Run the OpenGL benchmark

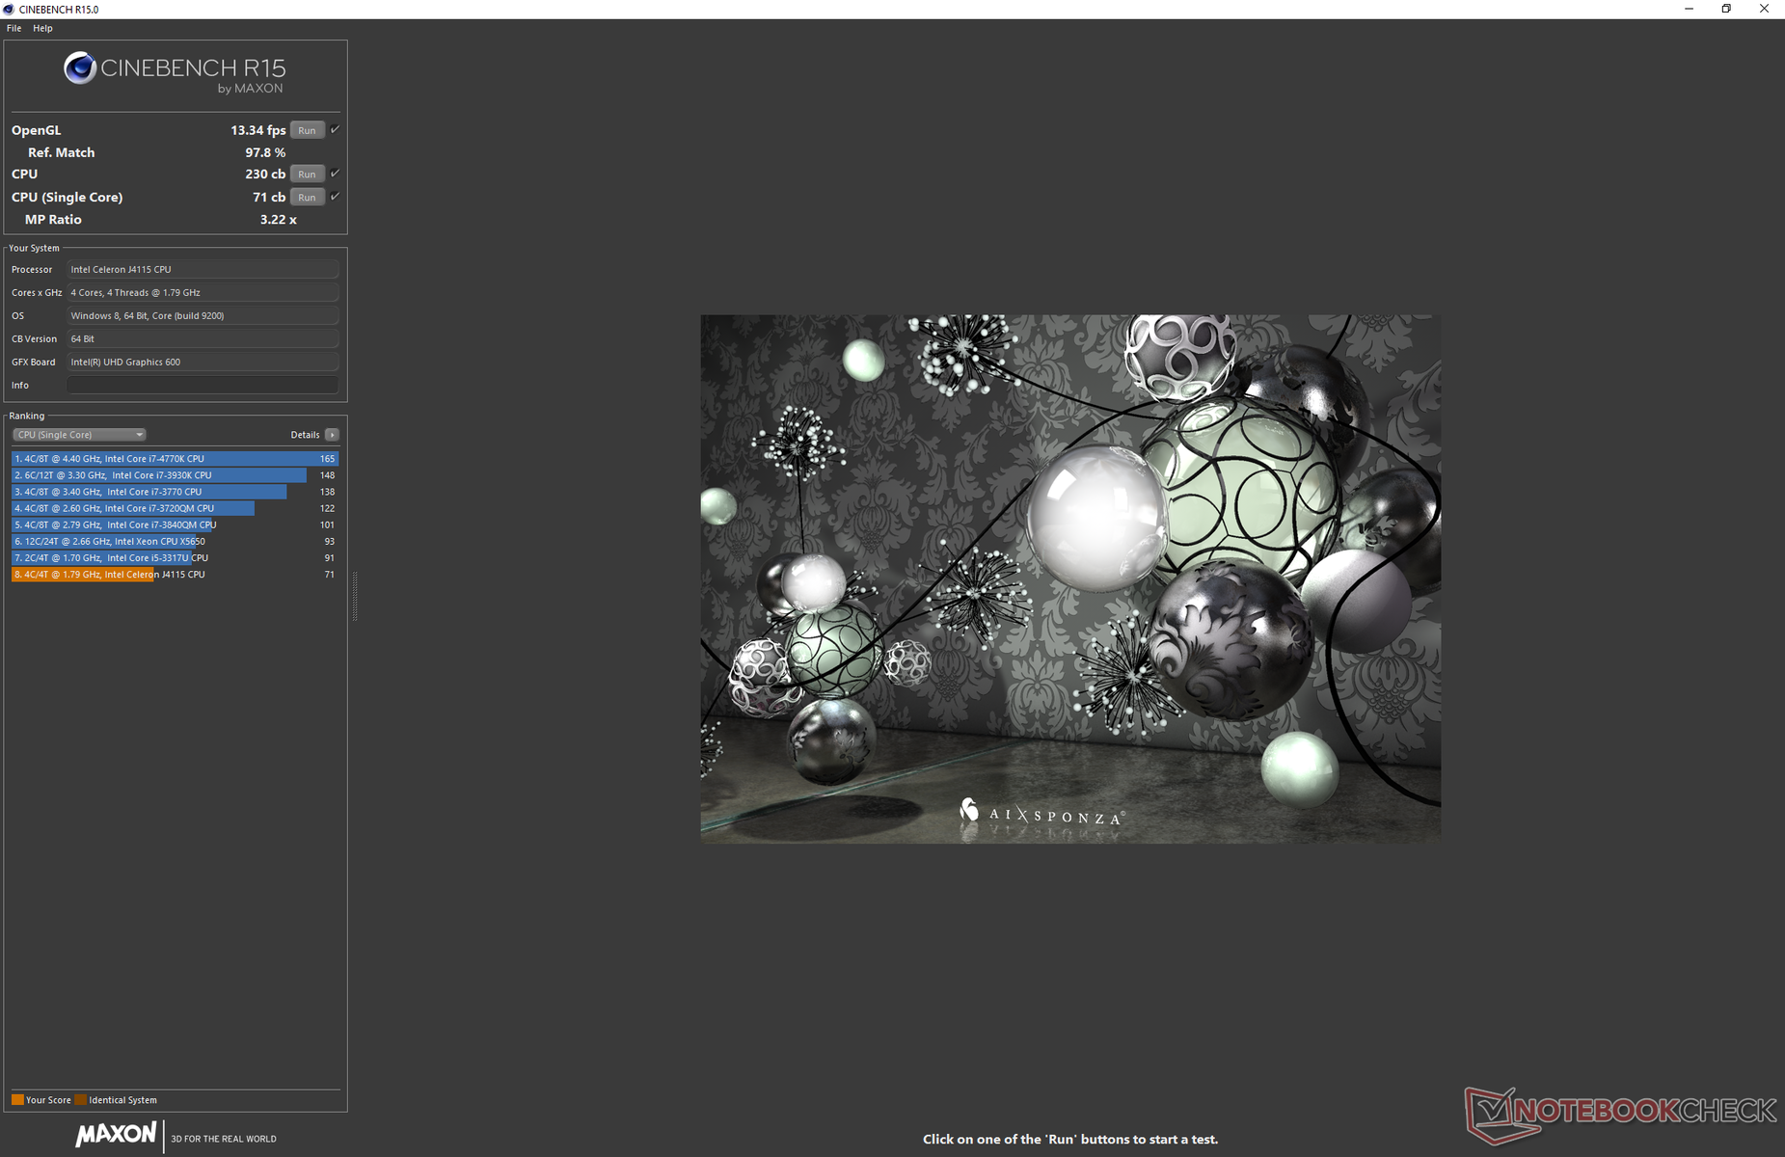(307, 130)
